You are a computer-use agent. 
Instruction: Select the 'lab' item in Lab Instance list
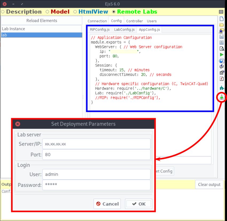click(x=41, y=35)
